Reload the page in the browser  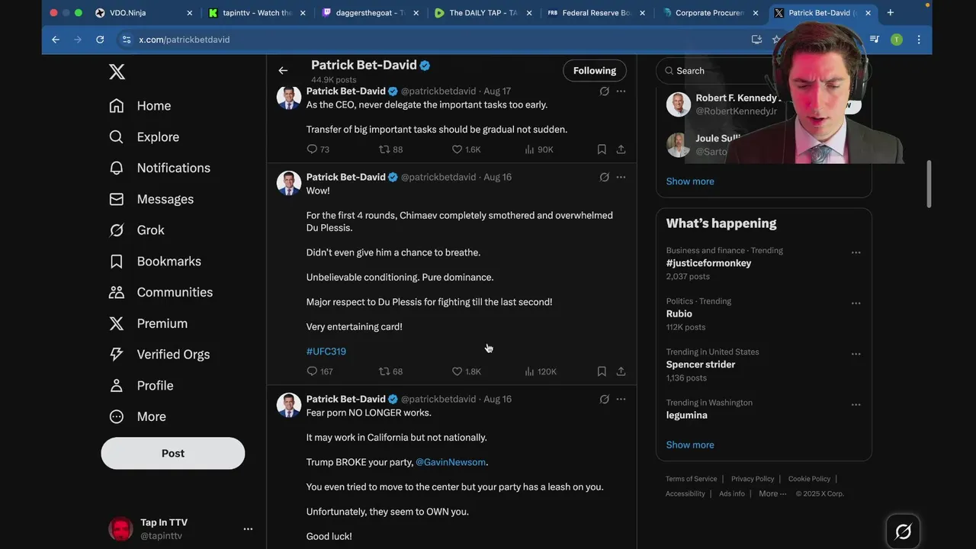tap(100, 40)
